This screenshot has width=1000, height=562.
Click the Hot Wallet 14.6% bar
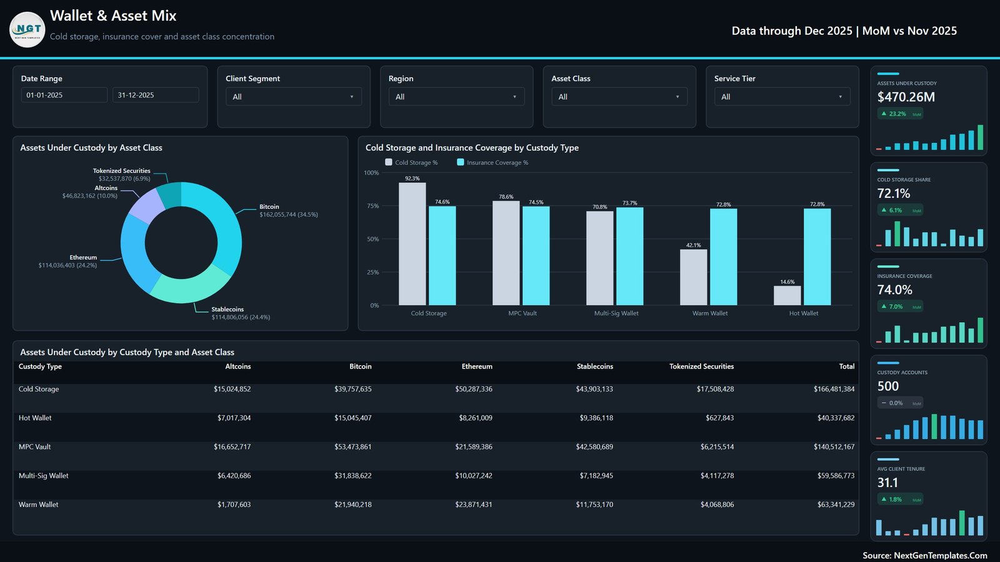pos(787,295)
